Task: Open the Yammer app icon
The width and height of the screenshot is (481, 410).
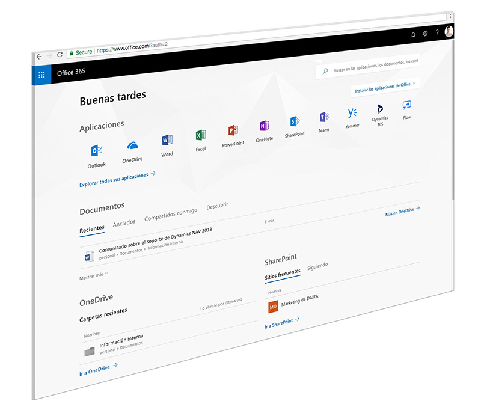Action: (x=352, y=113)
